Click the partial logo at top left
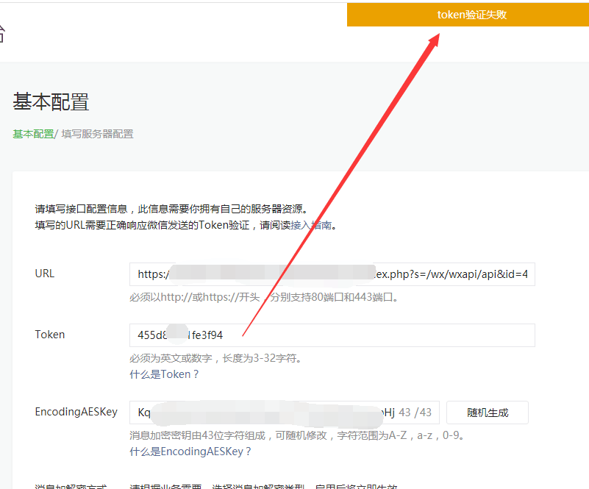Screen dimensions: 589x489 click(2, 32)
